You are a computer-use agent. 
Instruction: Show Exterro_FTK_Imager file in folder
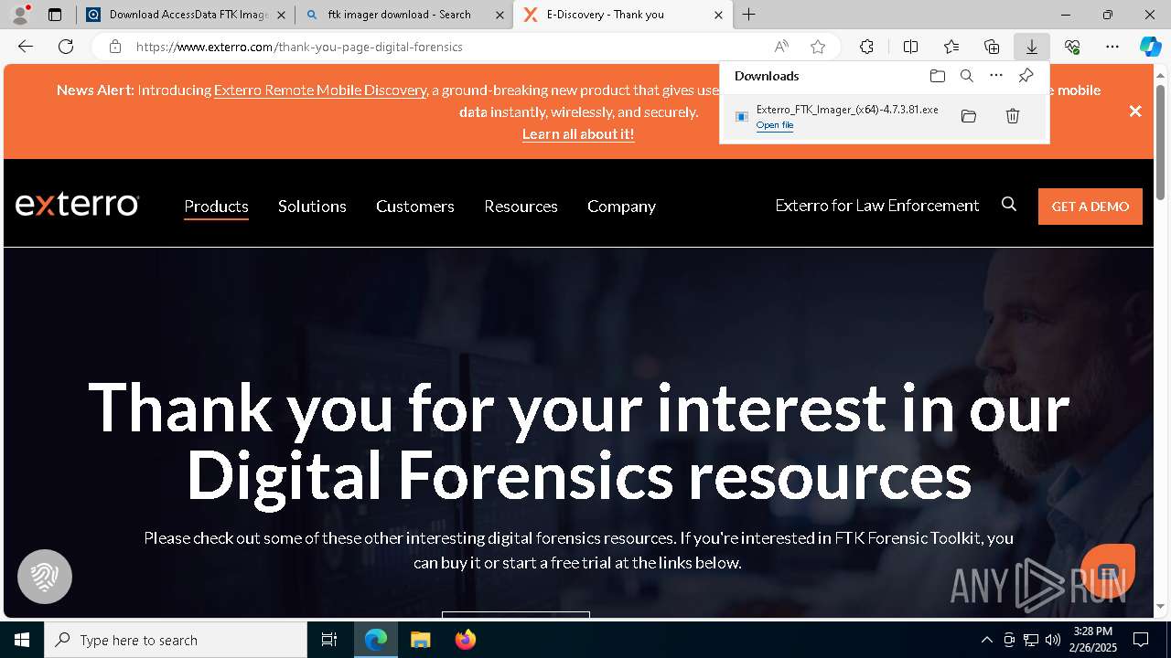pyautogui.click(x=969, y=116)
